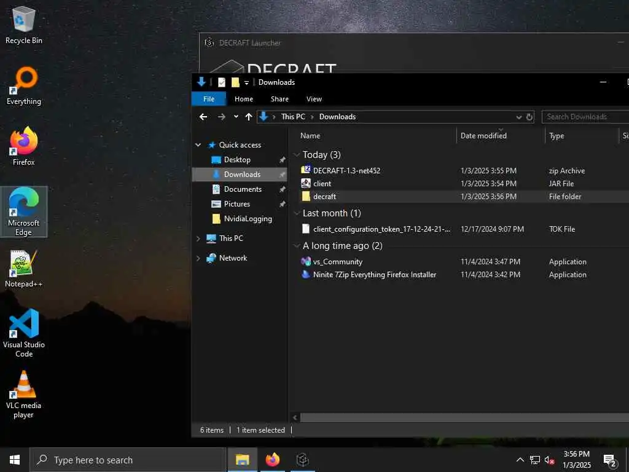Open the Recycle Bin desktop icon
The height and width of the screenshot is (472, 629).
click(x=24, y=25)
